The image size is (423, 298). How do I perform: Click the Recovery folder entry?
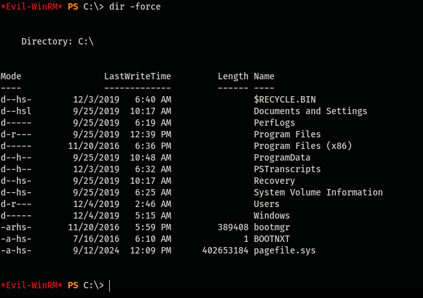pos(274,181)
